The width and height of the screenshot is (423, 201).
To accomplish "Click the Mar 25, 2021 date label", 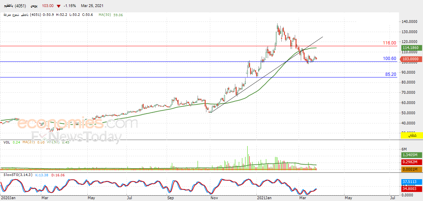I will click(92, 6).
